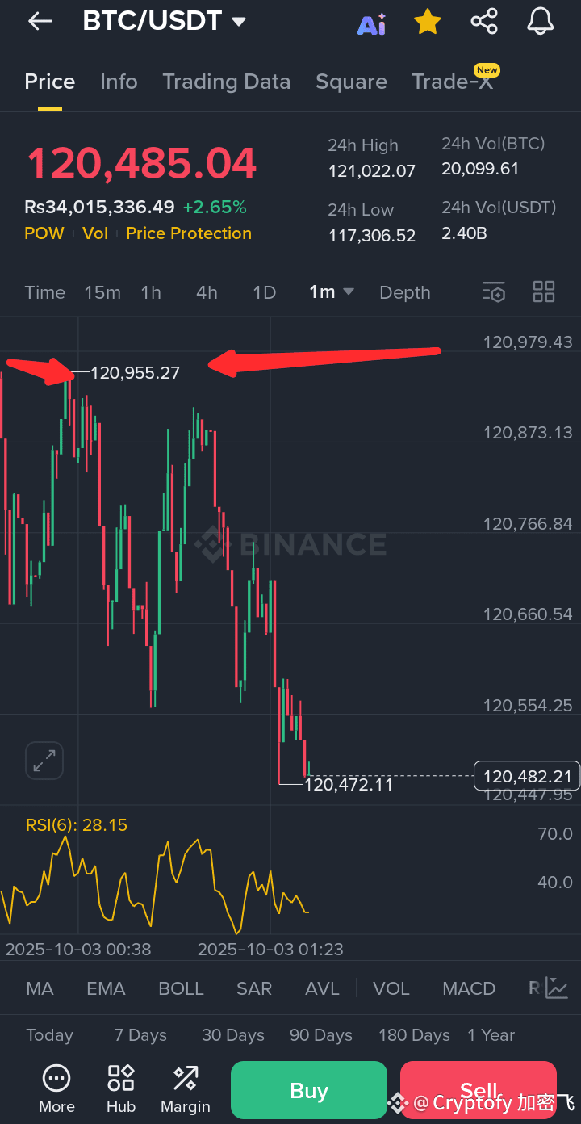The height and width of the screenshot is (1124, 581).
Task: Tap the red Sell button
Action: (479, 1090)
